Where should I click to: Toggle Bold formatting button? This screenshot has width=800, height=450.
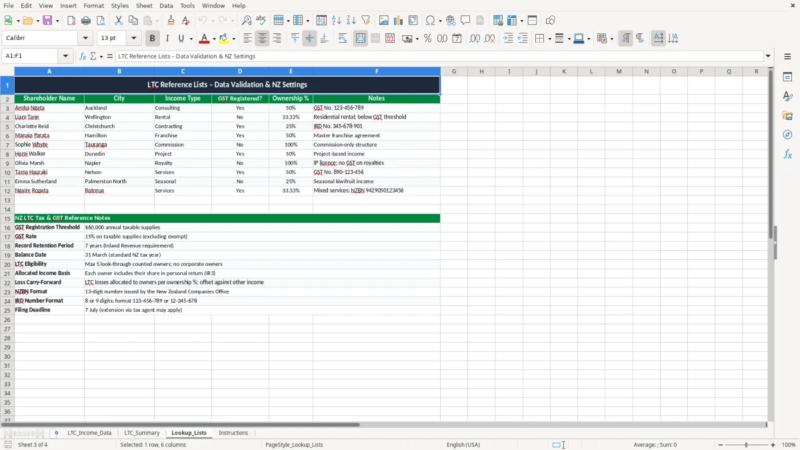coord(152,39)
